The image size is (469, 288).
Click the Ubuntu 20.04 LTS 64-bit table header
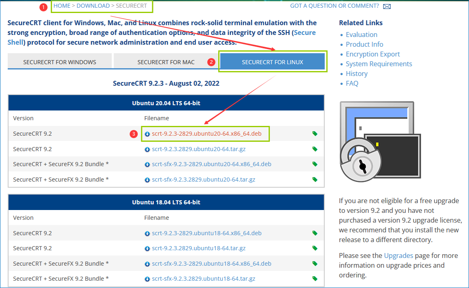tap(166, 103)
